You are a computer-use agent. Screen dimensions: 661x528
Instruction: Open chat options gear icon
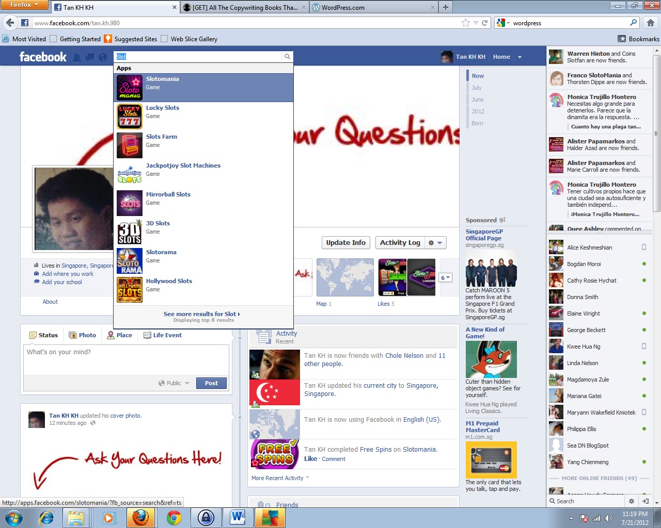[x=631, y=501]
